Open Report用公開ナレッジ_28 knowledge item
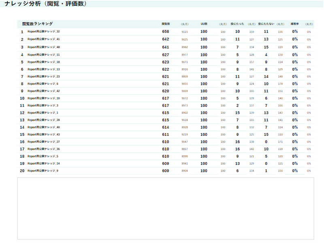 pos(43,120)
